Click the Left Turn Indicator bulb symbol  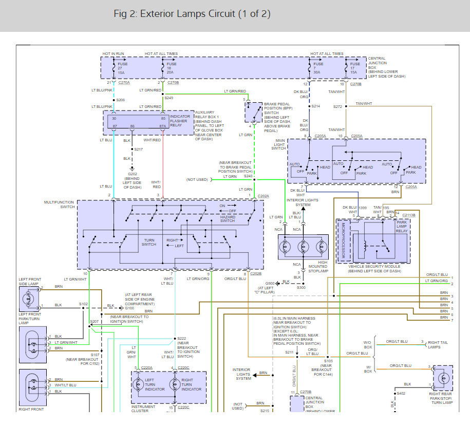tap(139, 384)
